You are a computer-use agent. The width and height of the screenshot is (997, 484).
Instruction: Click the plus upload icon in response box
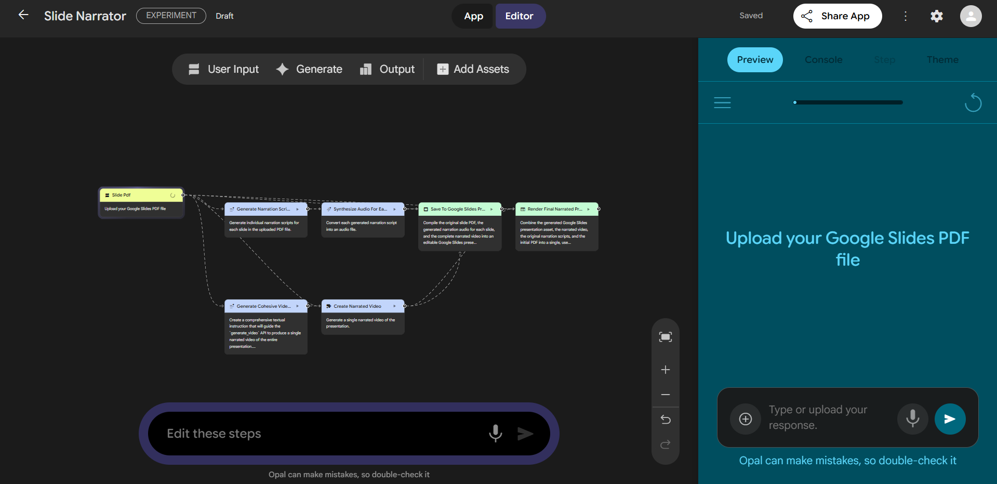tap(745, 418)
